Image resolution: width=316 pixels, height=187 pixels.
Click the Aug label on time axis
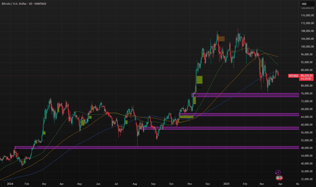(x=135, y=184)
